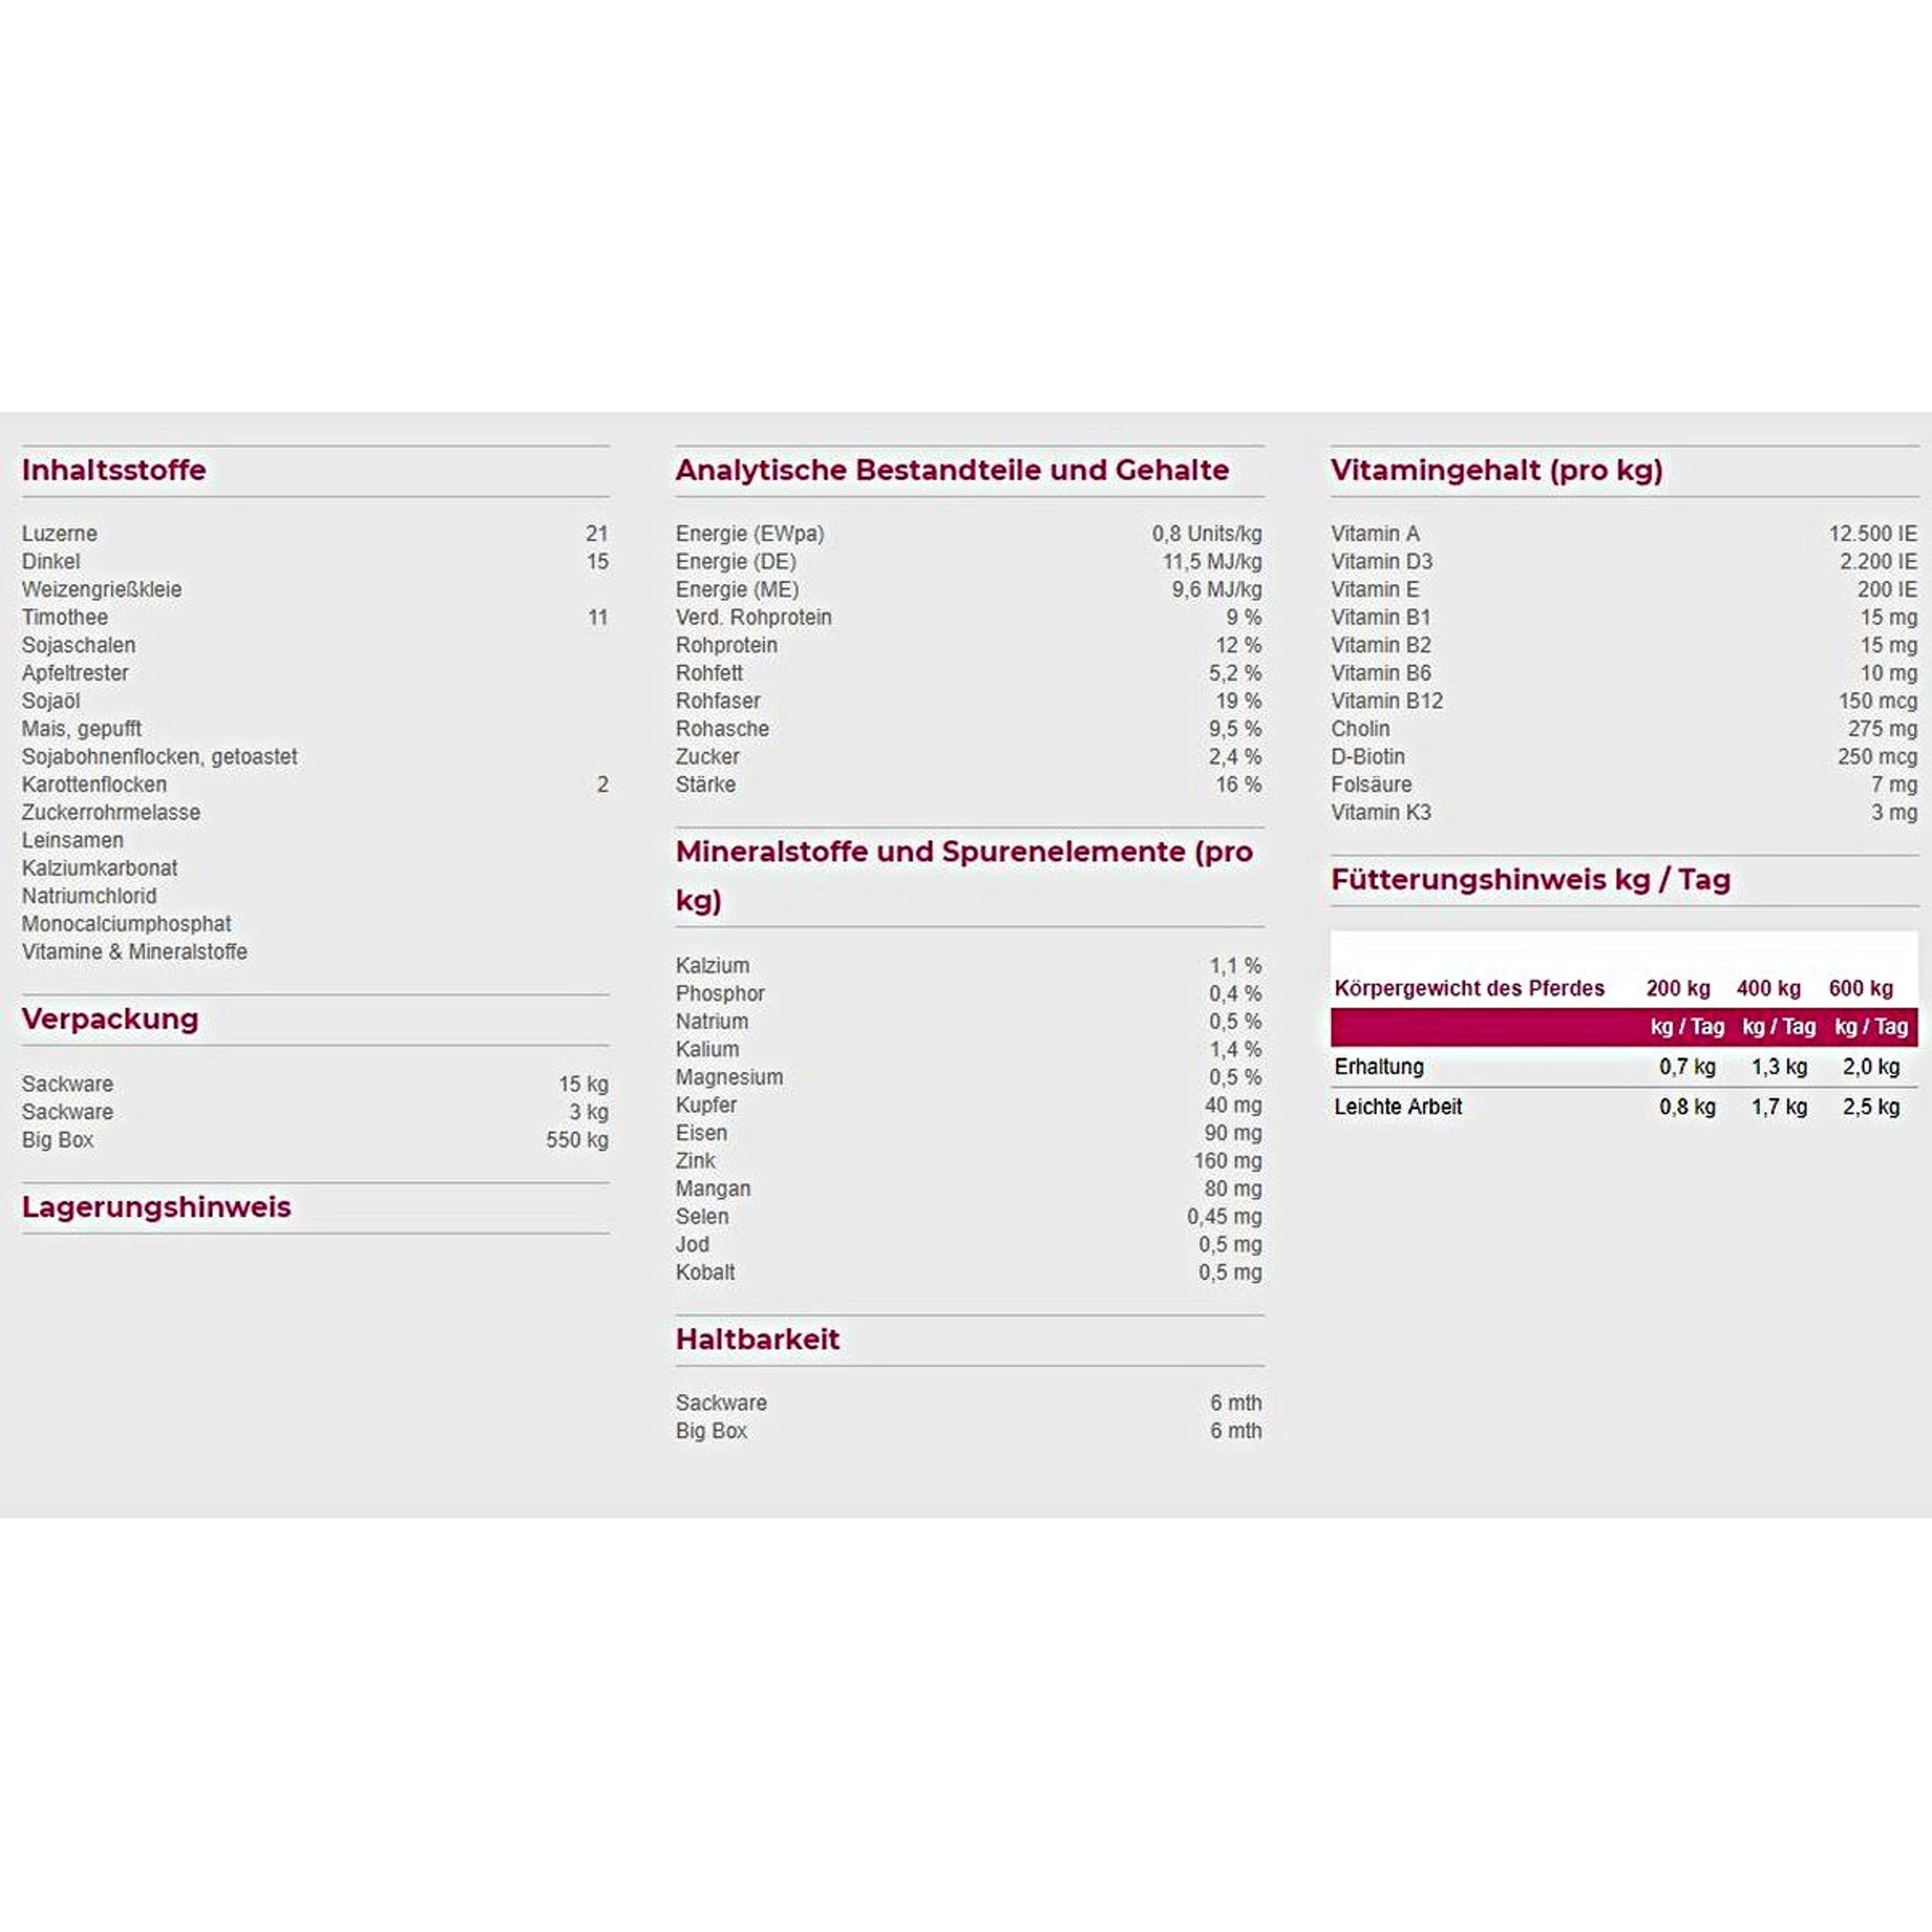
Task: Click the Haltbarkeit section heading
Action: point(757,1339)
